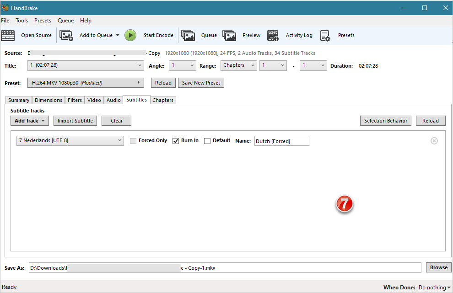
Task: Enable the Default subtitle checkbox
Action: pyautogui.click(x=207, y=141)
